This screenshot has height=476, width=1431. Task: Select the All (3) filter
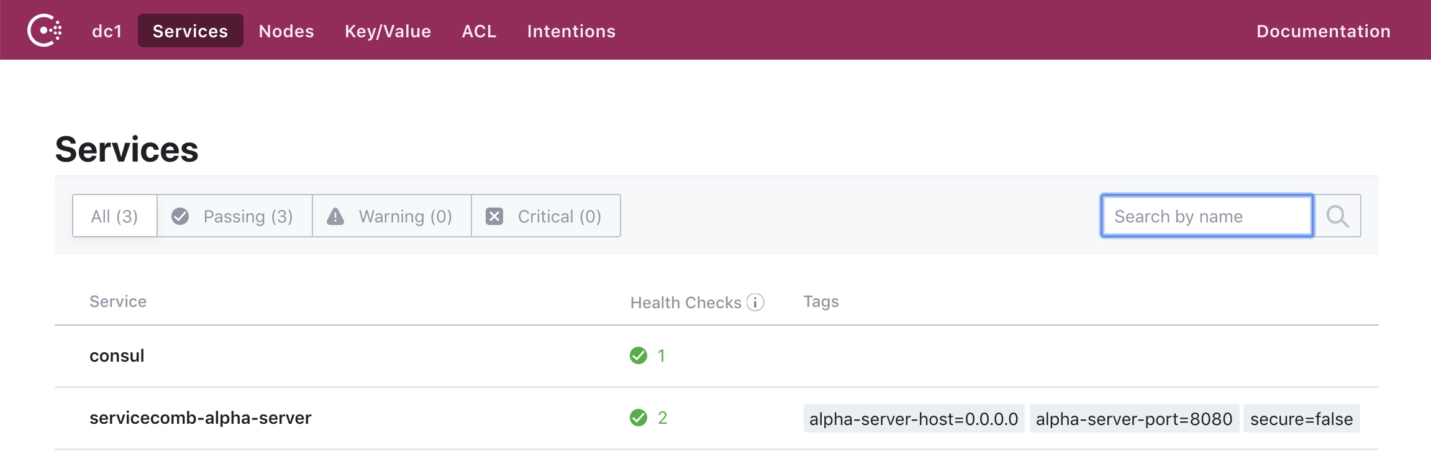coord(115,216)
